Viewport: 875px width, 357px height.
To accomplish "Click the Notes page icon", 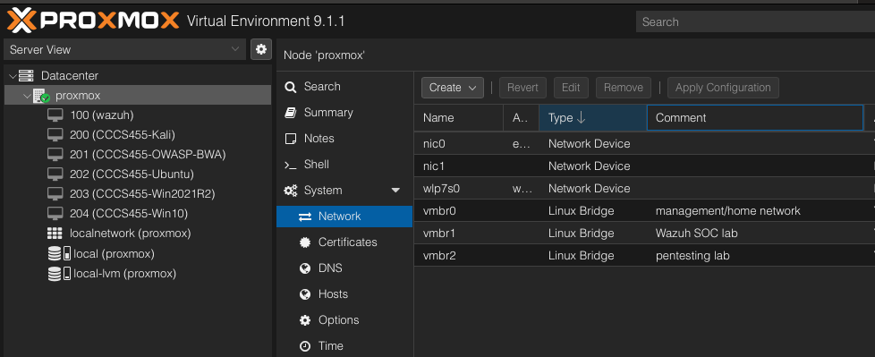I will click(290, 139).
